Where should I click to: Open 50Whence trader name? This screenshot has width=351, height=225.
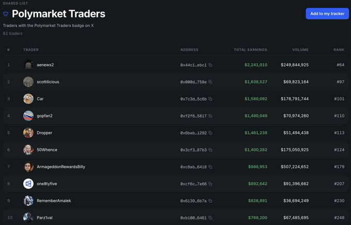(x=47, y=150)
